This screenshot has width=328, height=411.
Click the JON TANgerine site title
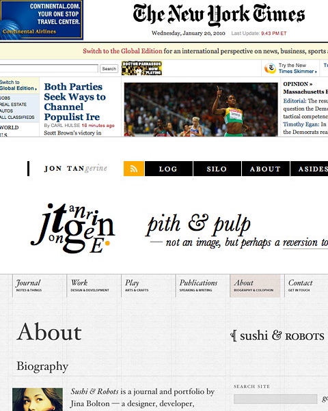pyautogui.click(x=76, y=169)
